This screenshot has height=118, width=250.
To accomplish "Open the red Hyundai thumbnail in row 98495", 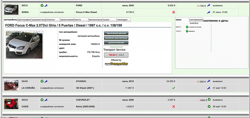I will 11,86.
